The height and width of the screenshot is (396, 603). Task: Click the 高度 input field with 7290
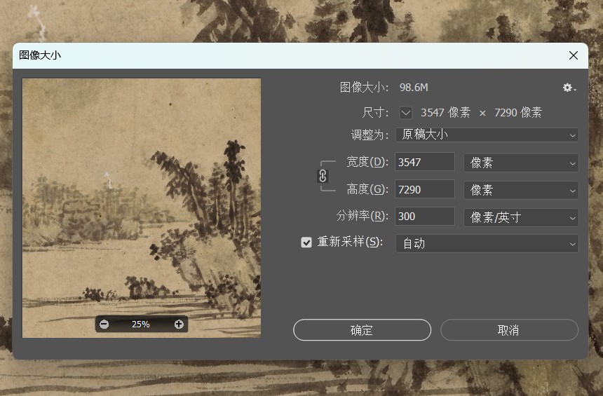(425, 189)
